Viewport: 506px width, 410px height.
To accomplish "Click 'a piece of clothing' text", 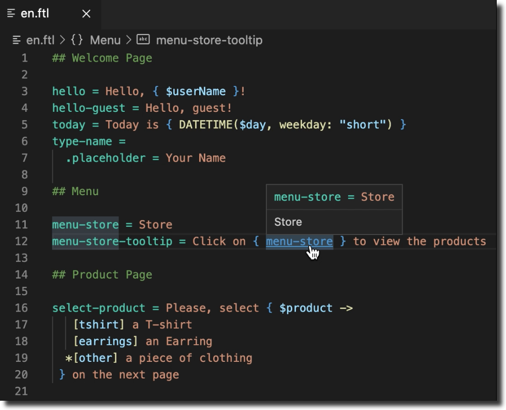I will (189, 358).
